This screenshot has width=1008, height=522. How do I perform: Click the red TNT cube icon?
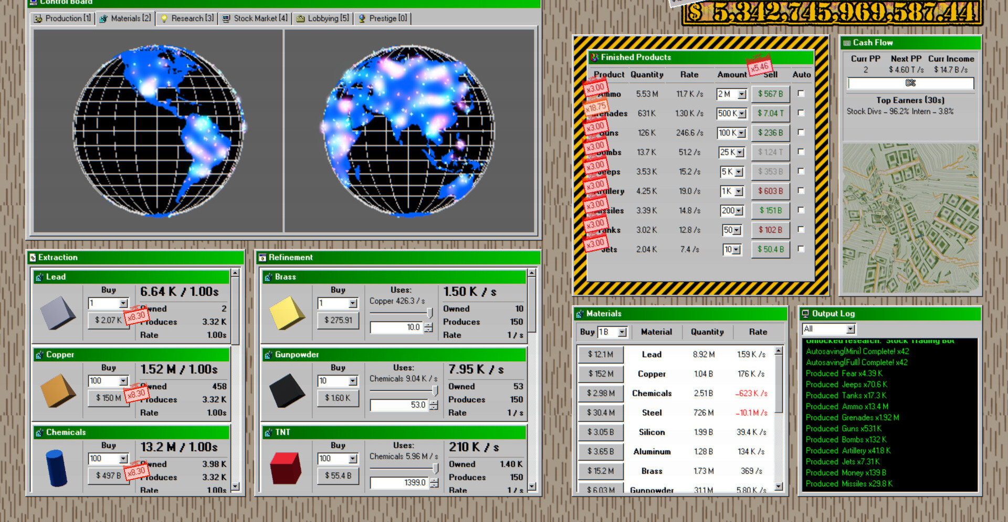pyautogui.click(x=286, y=467)
